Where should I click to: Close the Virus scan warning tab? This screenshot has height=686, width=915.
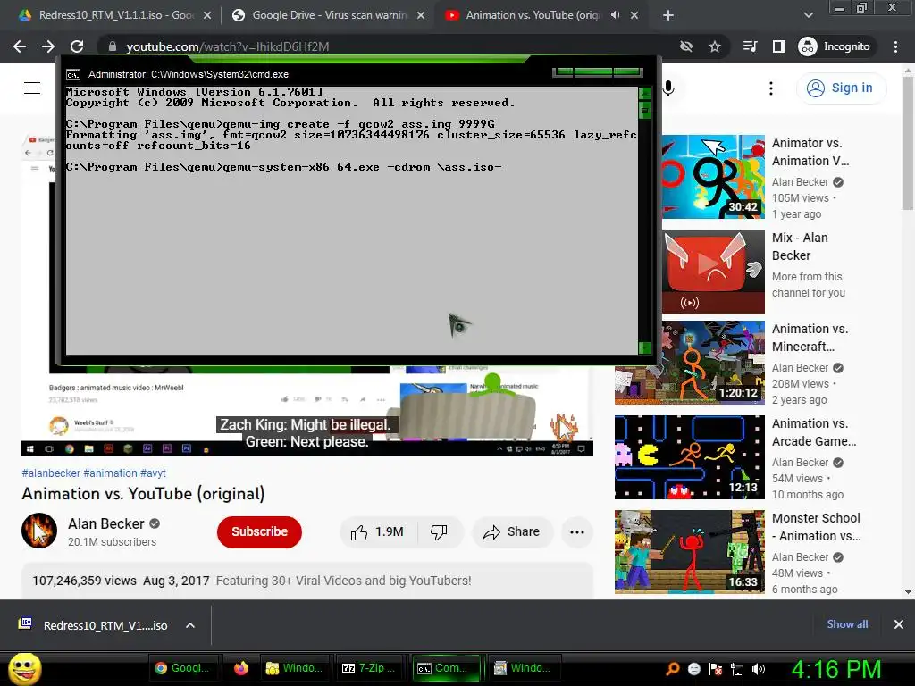(x=421, y=16)
